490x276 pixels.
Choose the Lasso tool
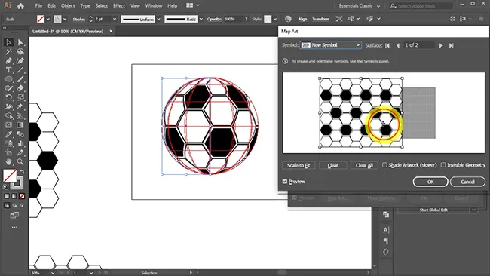pyautogui.click(x=20, y=51)
